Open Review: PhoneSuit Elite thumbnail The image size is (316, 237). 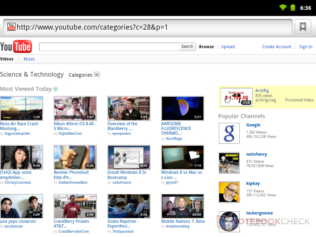pos(75,157)
